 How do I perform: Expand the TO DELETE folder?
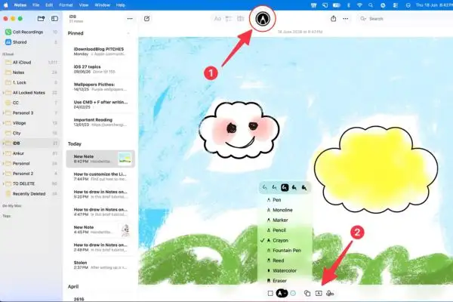click(x=3, y=183)
